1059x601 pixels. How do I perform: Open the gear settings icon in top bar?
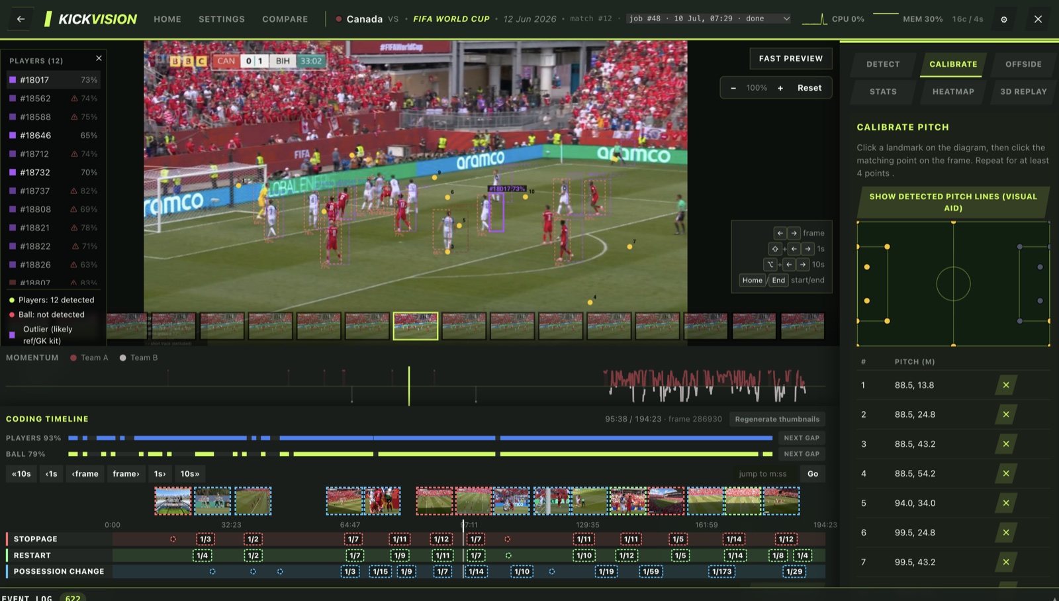click(1004, 19)
